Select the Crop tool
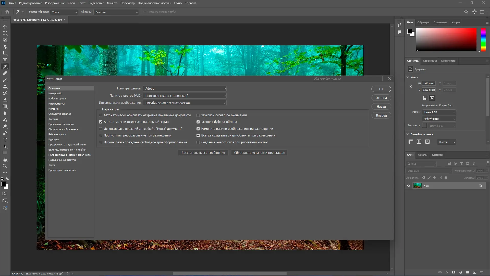This screenshot has height=276, width=490. click(x=5, y=53)
